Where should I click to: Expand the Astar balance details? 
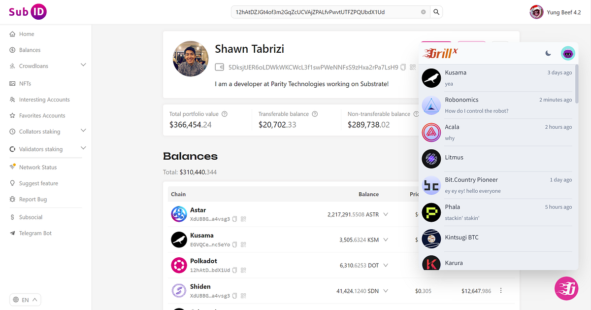coord(386,214)
